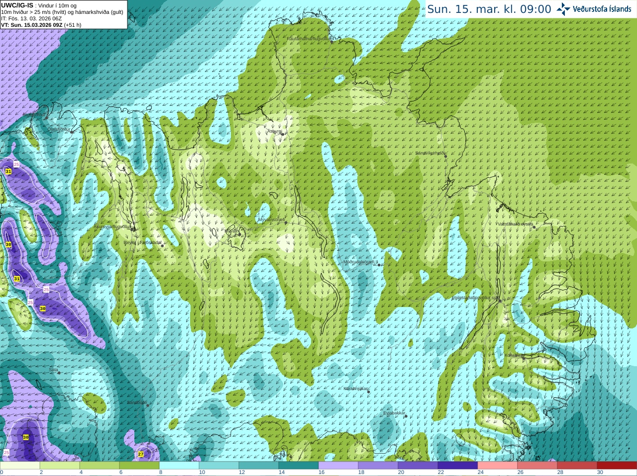The image size is (637, 476).
Task: Pick the 28–30 m/s red scale swatch
Action: 577,466
